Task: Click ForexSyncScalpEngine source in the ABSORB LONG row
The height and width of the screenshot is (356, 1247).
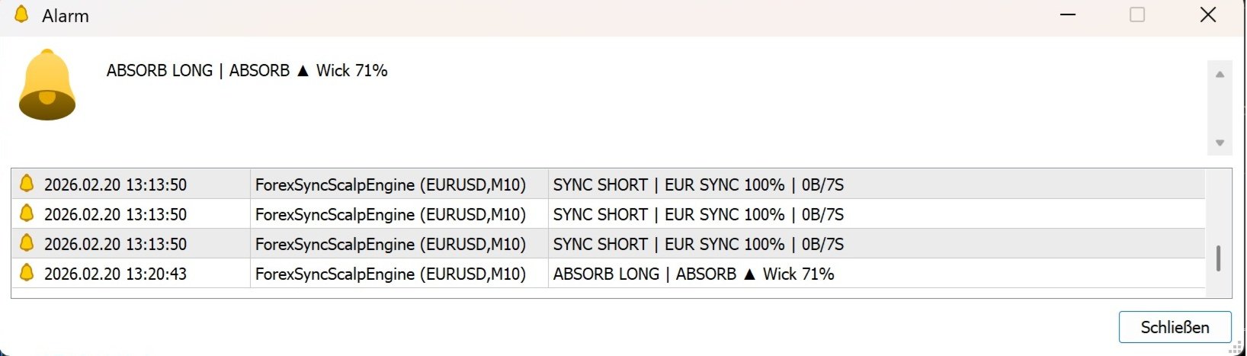Action: 390,274
